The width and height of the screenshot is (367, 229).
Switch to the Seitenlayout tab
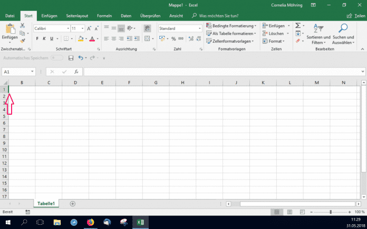[76, 16]
